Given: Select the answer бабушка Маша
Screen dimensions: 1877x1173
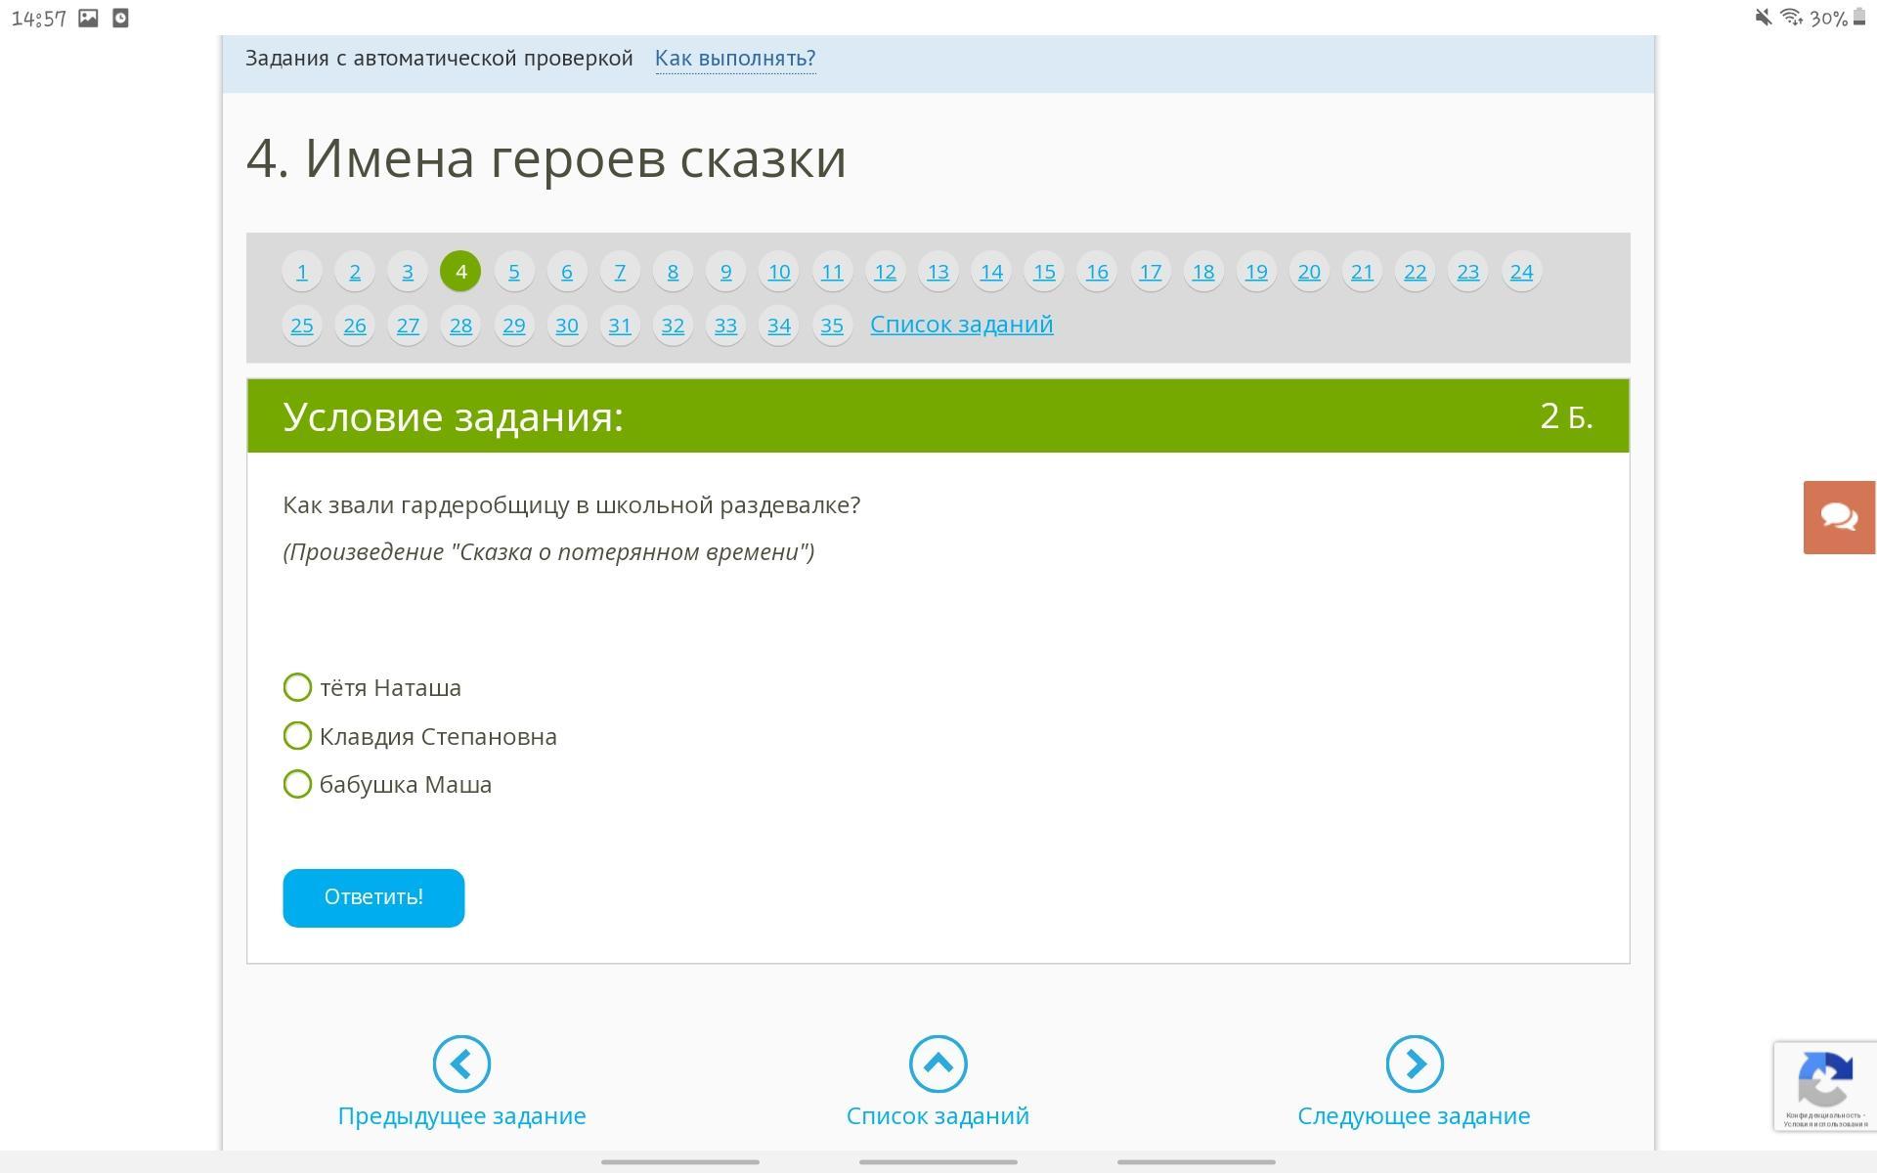Looking at the screenshot, I should click(297, 784).
